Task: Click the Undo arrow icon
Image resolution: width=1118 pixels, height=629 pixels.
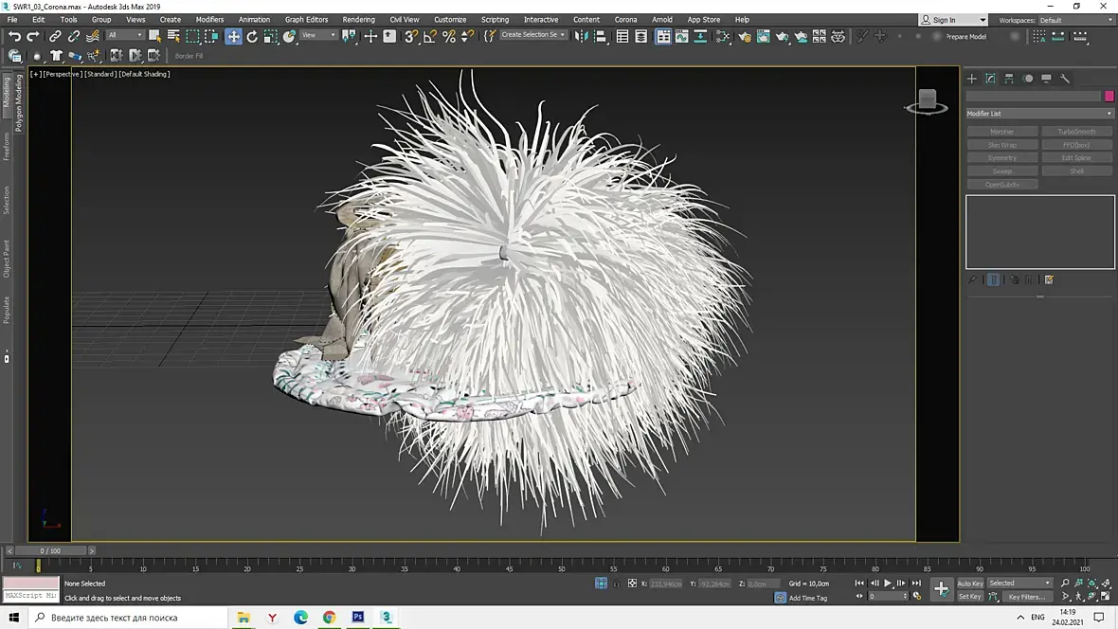Action: coord(14,36)
